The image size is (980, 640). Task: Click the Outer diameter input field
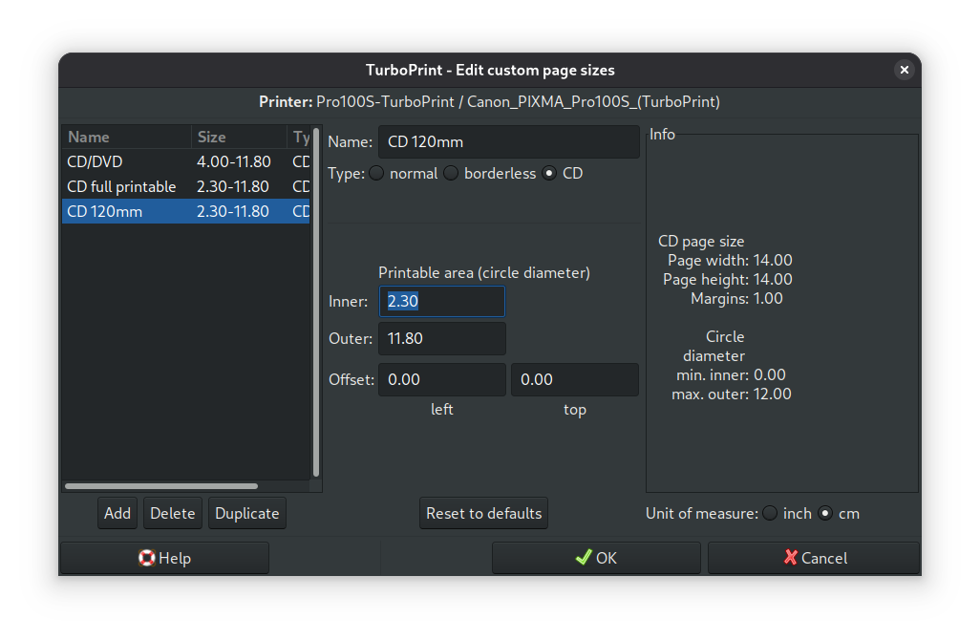click(442, 338)
